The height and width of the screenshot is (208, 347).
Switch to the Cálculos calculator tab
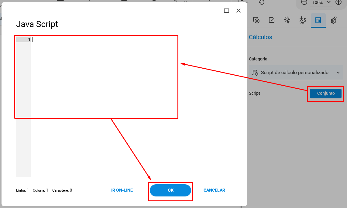tap(318, 20)
